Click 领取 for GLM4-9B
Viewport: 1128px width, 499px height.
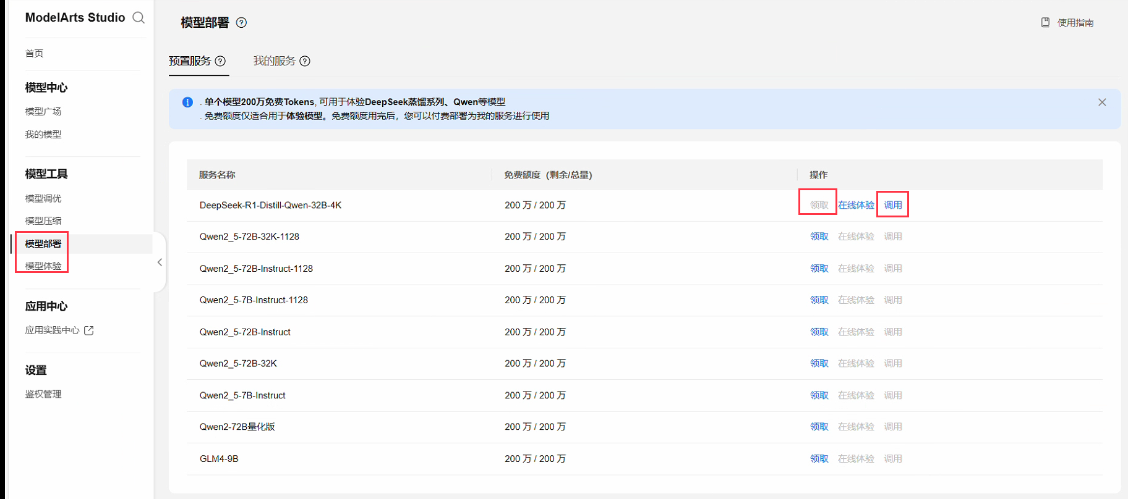[819, 459]
